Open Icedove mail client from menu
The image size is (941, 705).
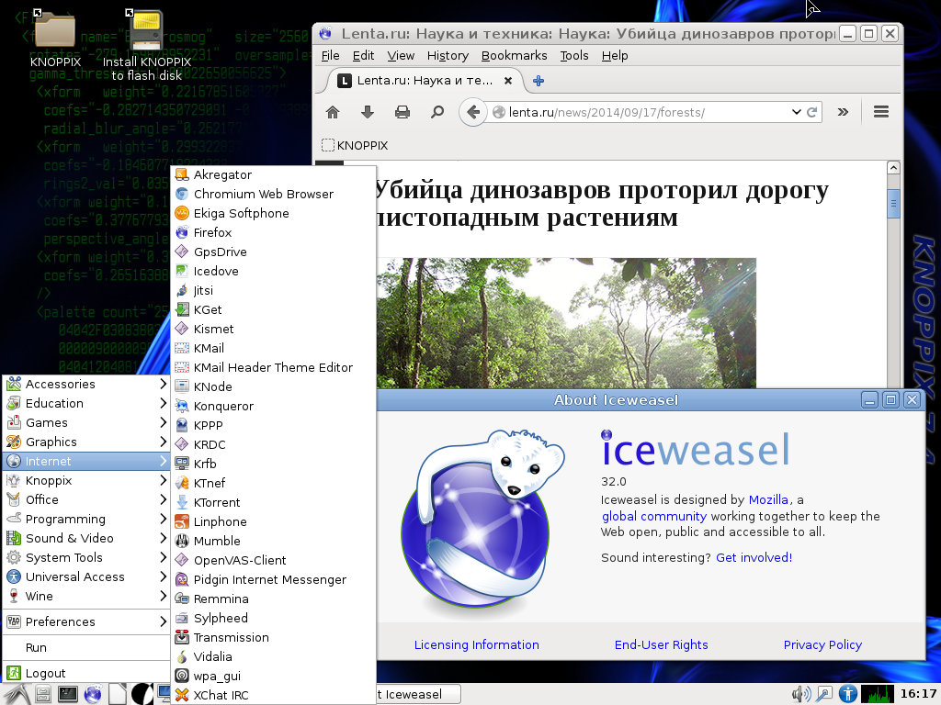(x=274, y=271)
